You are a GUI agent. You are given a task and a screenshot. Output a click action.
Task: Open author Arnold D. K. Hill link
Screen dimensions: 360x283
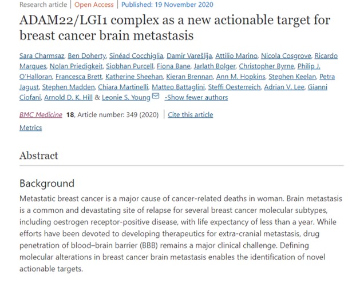coord(68,97)
